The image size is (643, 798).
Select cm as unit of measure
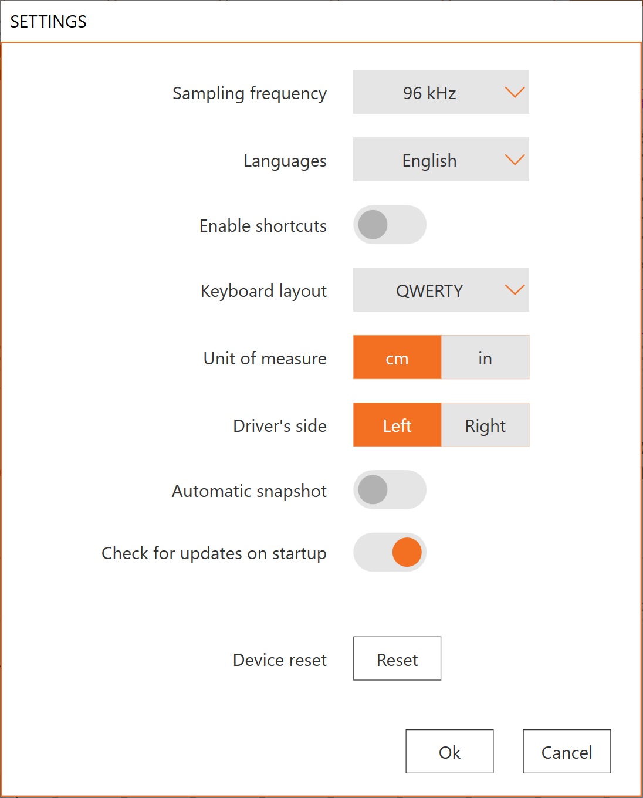click(397, 357)
